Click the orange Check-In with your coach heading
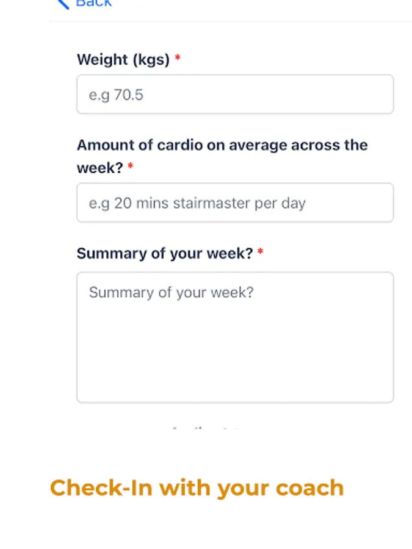 (x=197, y=488)
